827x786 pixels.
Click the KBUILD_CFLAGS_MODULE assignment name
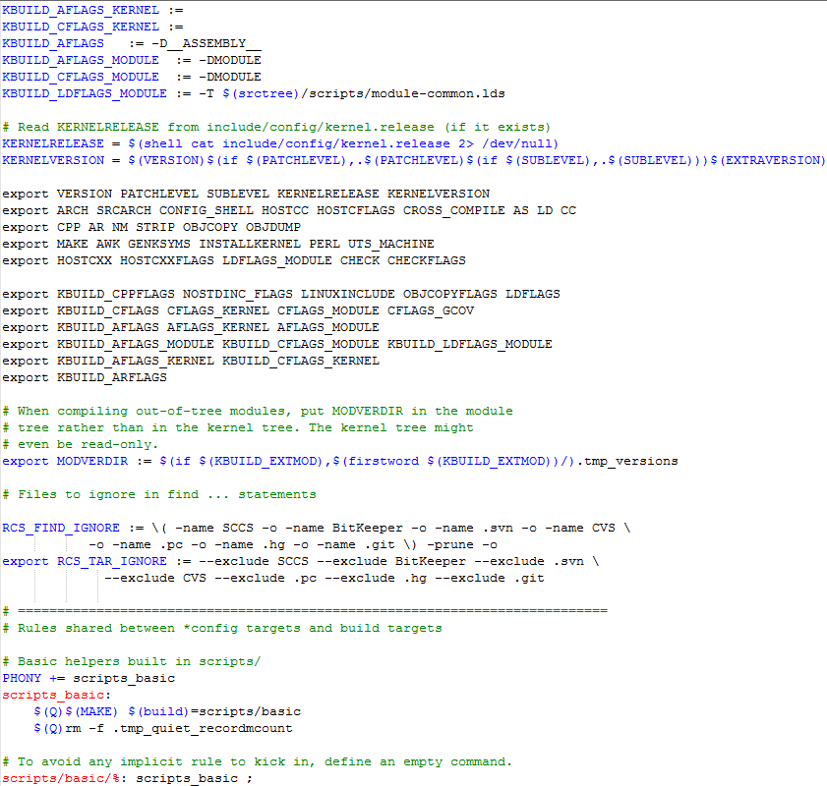tap(81, 77)
